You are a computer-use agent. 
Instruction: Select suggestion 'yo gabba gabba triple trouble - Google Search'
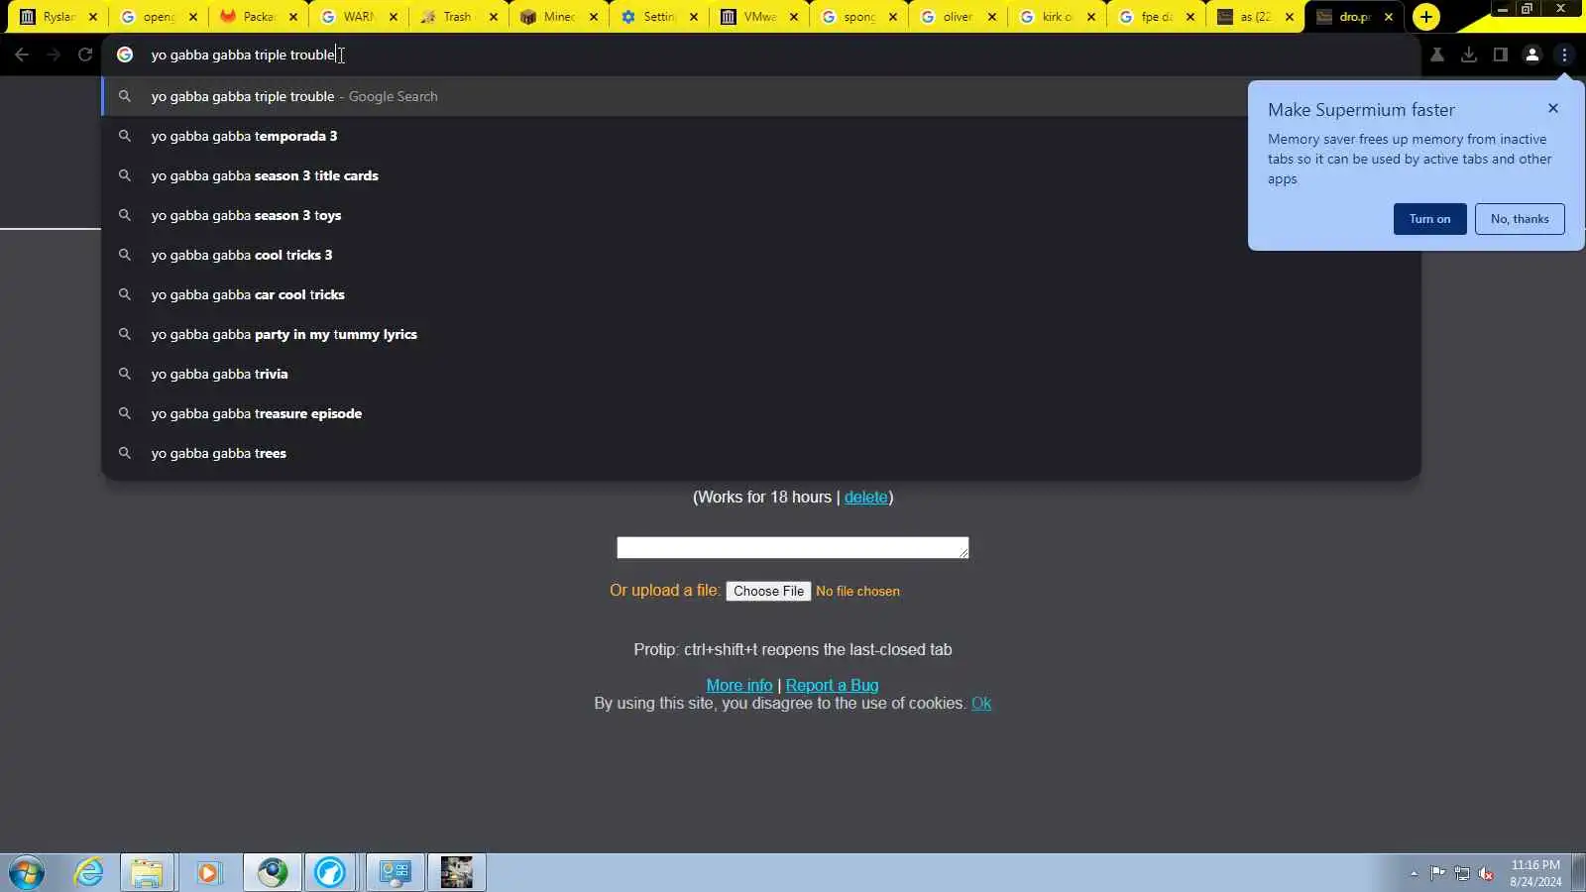(x=761, y=96)
